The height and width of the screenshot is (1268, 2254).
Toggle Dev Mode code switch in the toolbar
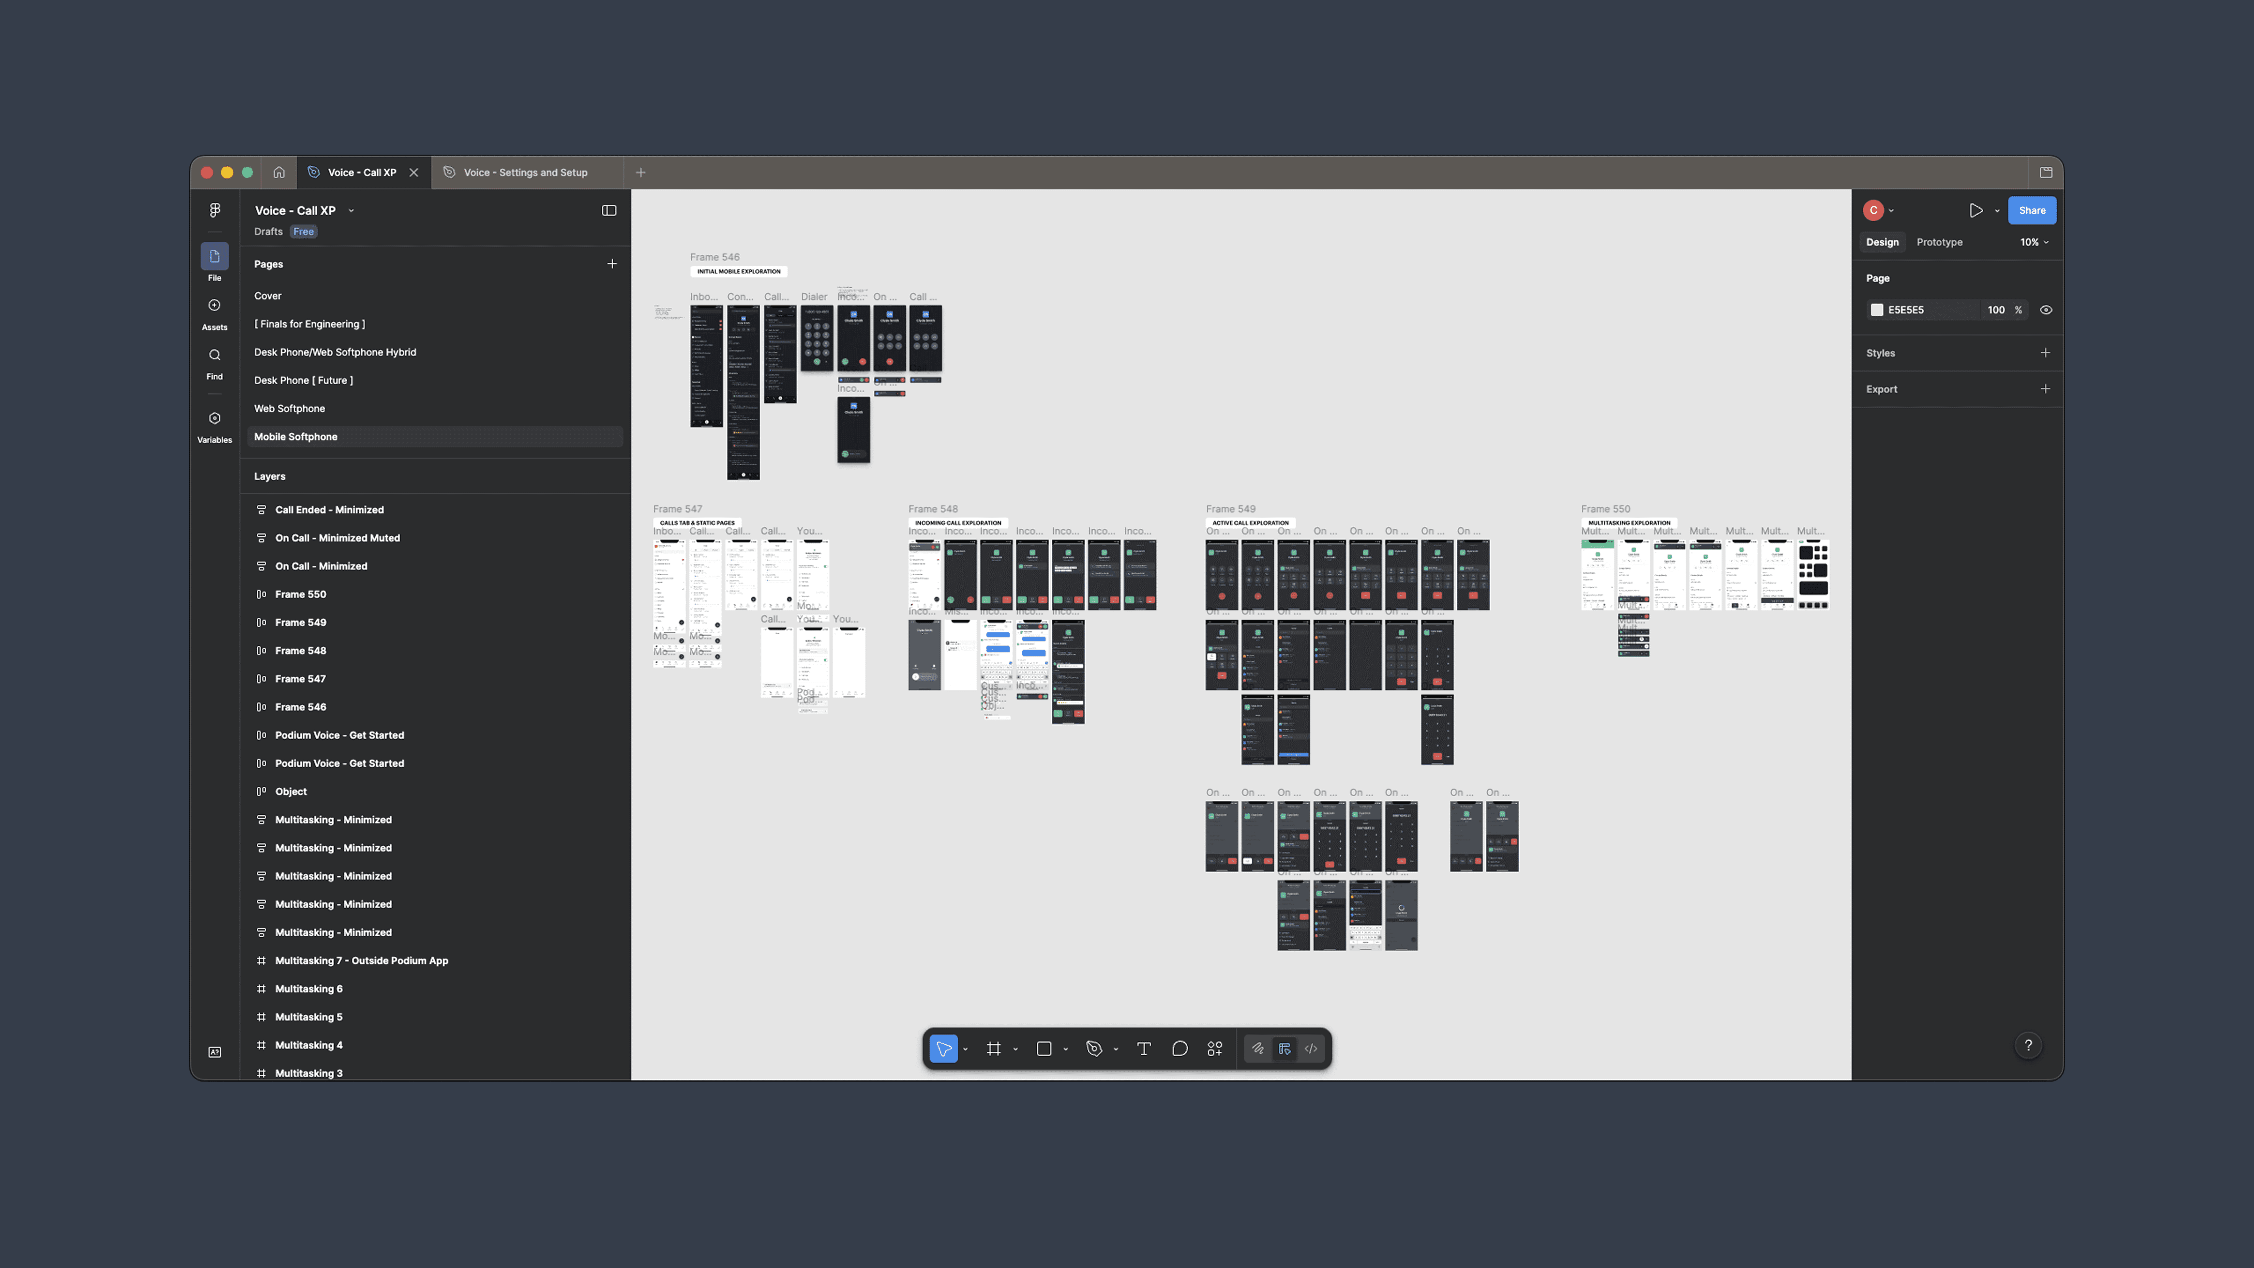[1311, 1049]
